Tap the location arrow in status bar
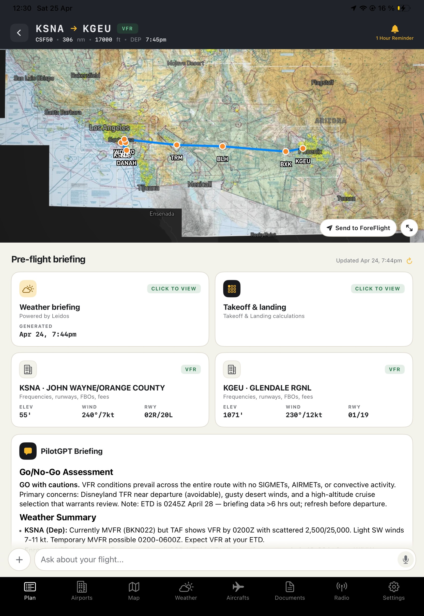Image resolution: width=424 pixels, height=616 pixels. (353, 8)
